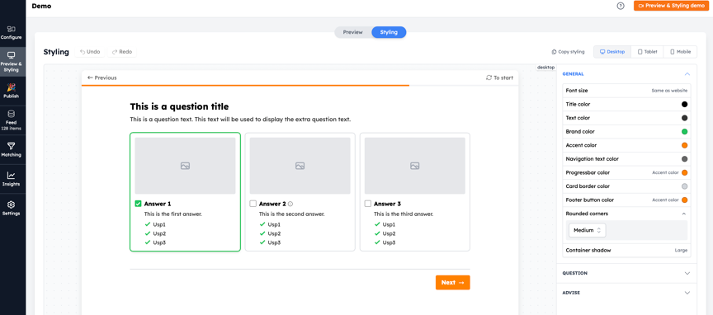Click the orange progress bar in preview
The height and width of the screenshot is (315, 713).
tap(246, 85)
